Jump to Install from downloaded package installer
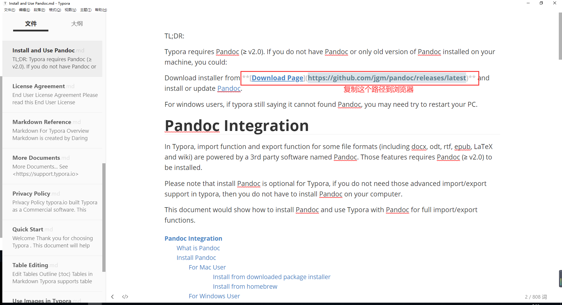This screenshot has height=305, width=562. 272,277
